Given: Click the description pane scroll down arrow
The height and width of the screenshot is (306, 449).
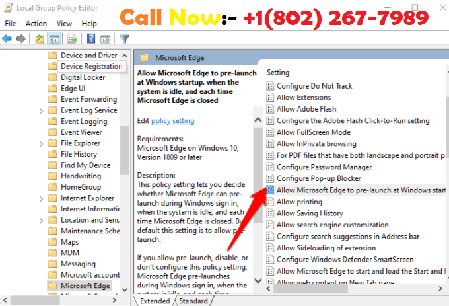Looking at the screenshot, I should pos(258,280).
